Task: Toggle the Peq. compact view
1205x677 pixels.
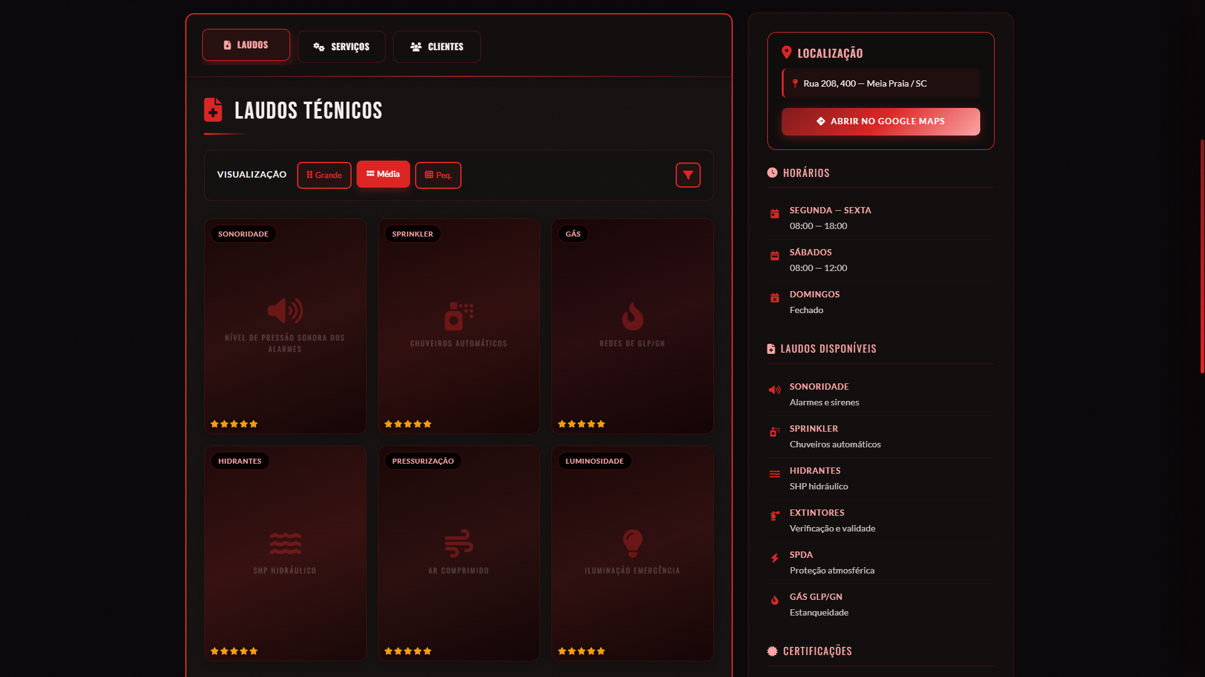Action: (x=438, y=175)
